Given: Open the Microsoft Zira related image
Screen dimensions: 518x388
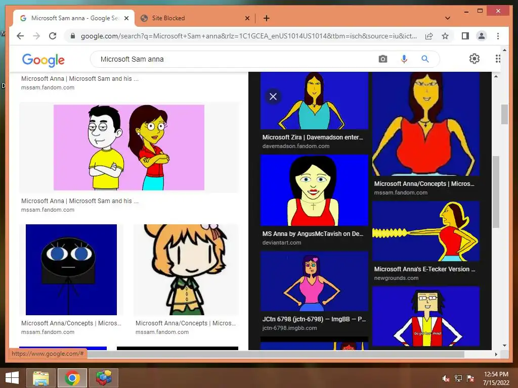Looking at the screenshot, I should click(x=314, y=101).
